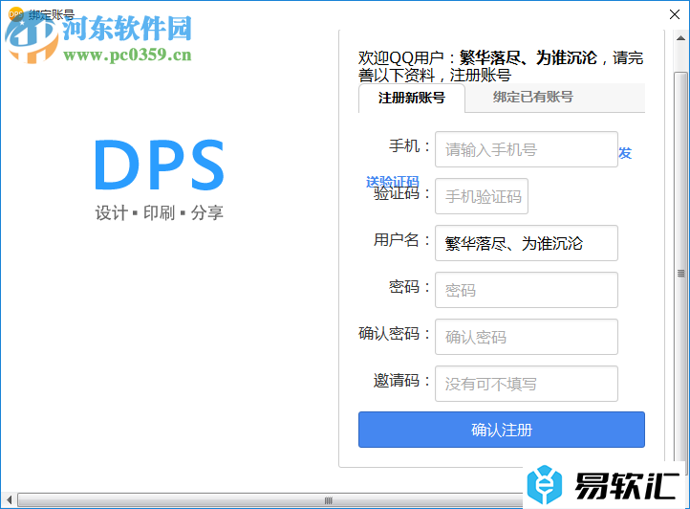Close the 绑定账号 window

coord(674,14)
